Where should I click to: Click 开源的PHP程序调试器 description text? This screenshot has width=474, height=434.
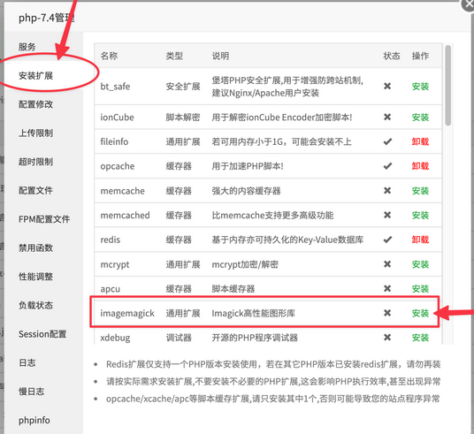click(255, 338)
